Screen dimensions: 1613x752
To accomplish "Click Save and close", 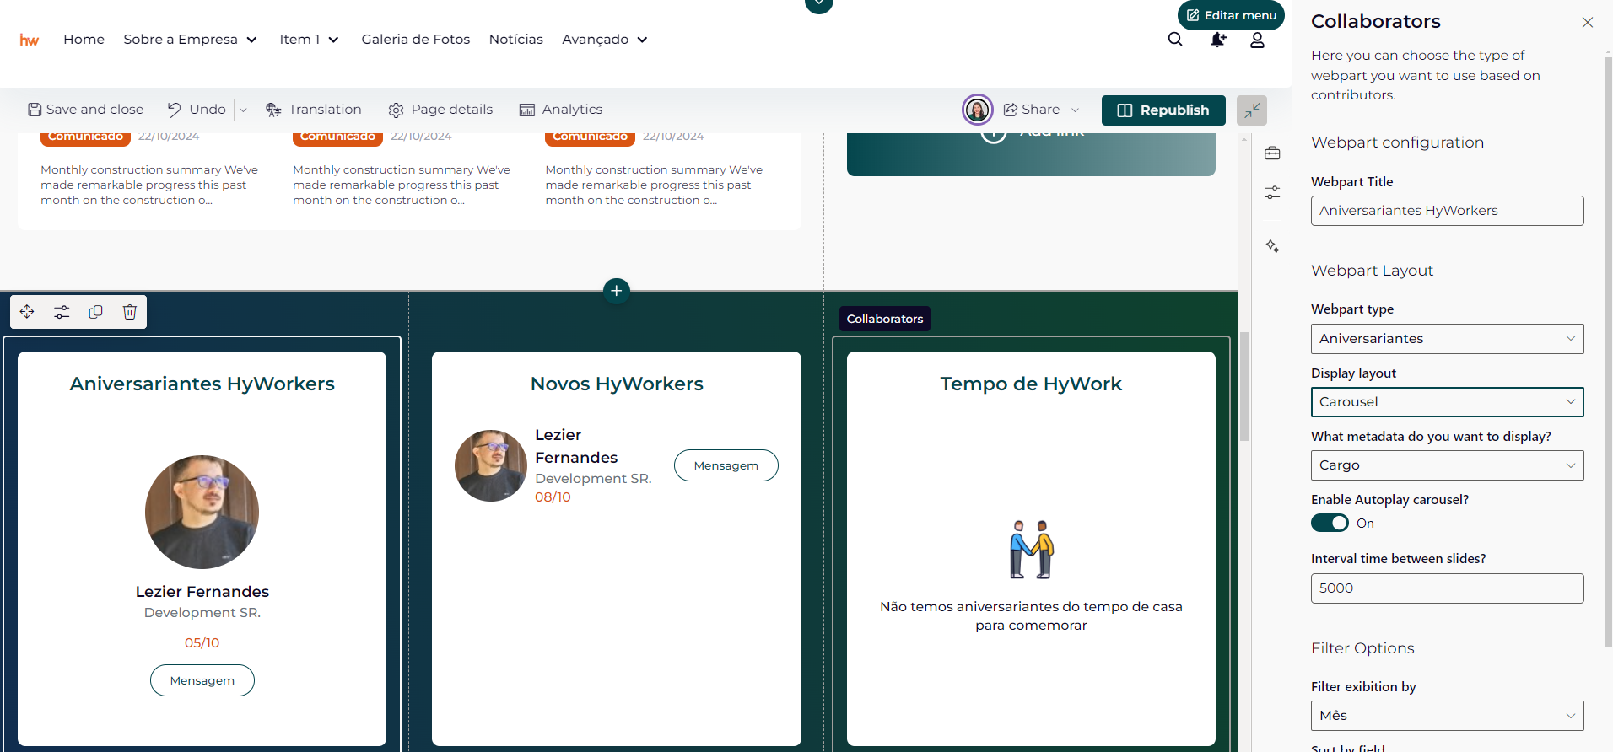I will tap(85, 110).
